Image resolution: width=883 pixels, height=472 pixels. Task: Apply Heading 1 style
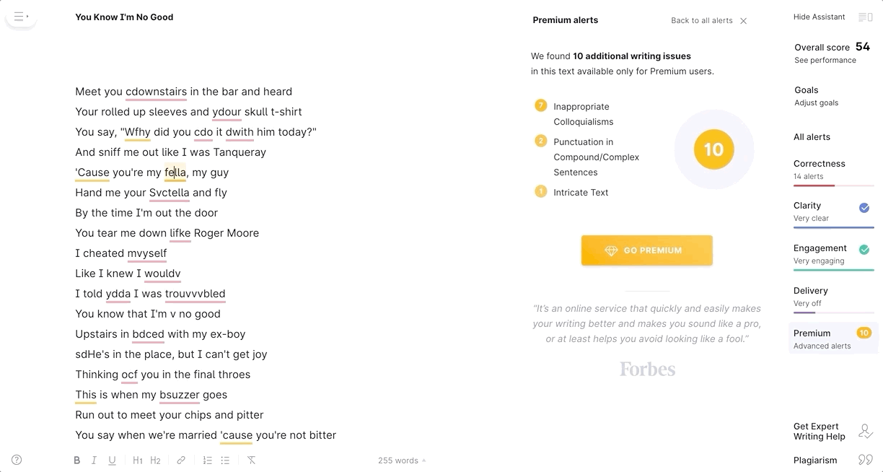137,460
